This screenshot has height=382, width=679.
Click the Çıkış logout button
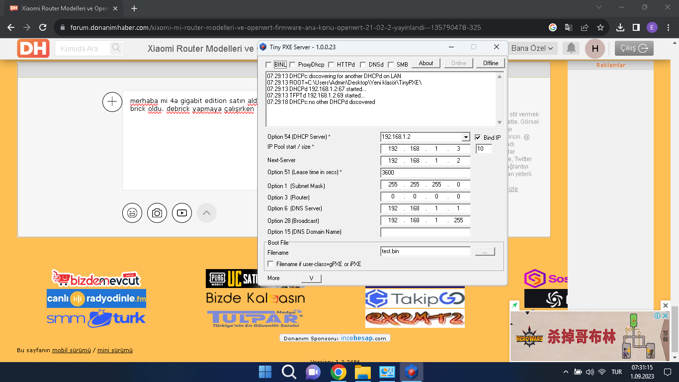click(x=634, y=48)
